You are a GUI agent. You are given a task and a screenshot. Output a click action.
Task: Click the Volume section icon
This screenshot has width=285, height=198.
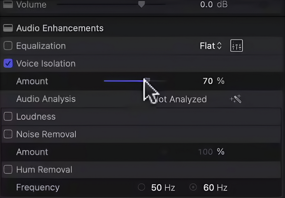[x=8, y=5]
